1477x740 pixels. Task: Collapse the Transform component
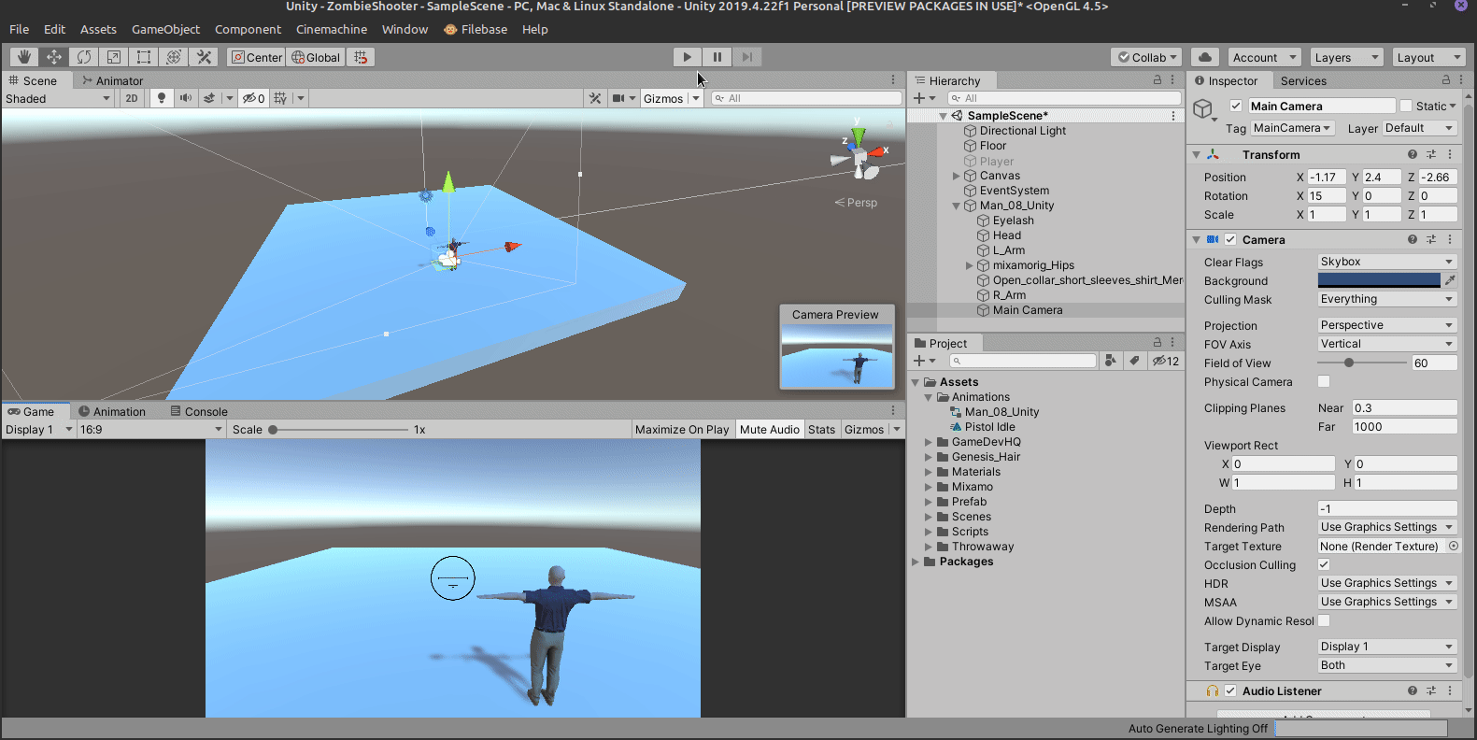[x=1196, y=154]
